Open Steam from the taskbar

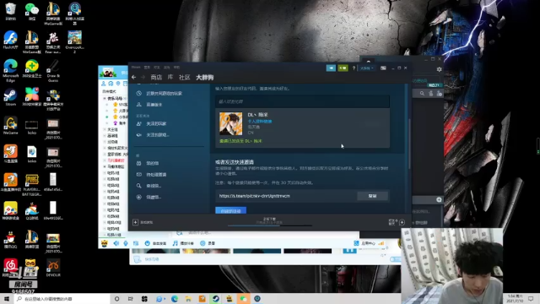[x=216, y=299]
